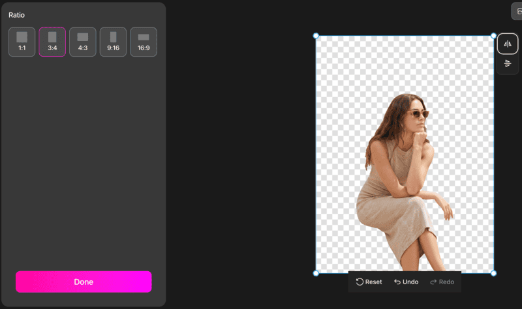522x309 pixels.
Task: Click the pink Done button
Action: (84, 282)
